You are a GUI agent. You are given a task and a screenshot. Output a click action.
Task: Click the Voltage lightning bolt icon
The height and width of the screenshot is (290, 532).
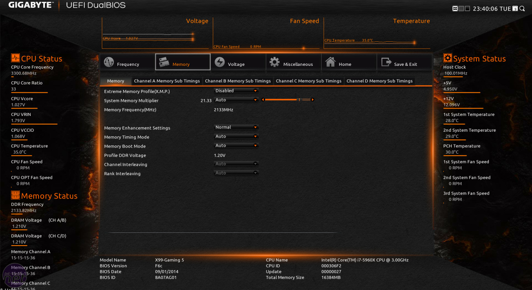[x=219, y=62]
